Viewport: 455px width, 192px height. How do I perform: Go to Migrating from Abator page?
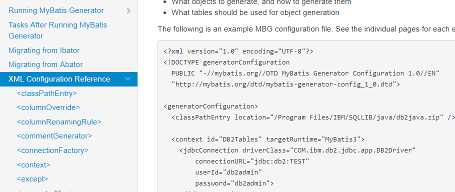(x=45, y=64)
